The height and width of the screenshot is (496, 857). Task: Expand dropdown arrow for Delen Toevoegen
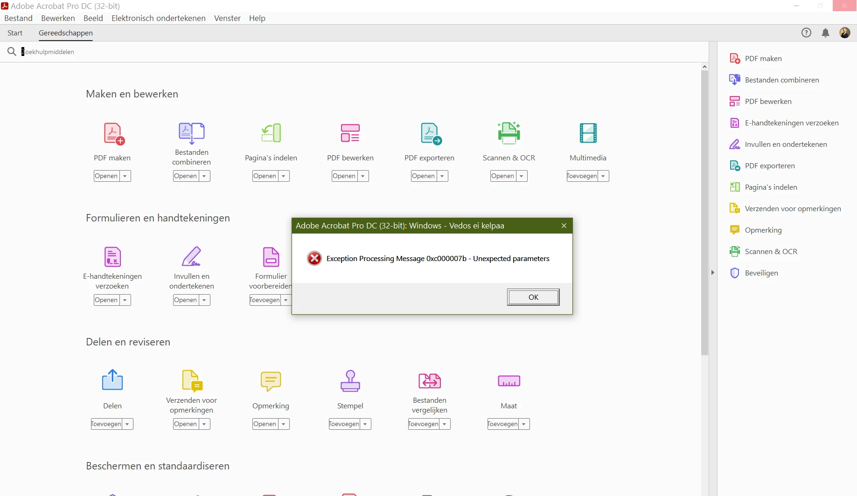click(x=127, y=424)
